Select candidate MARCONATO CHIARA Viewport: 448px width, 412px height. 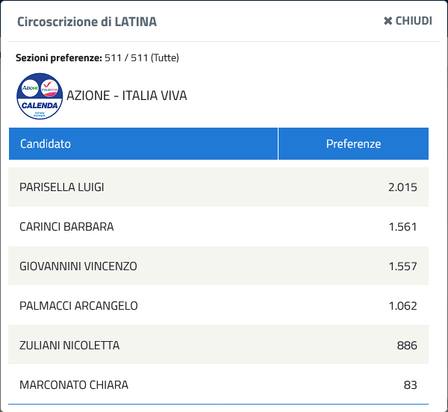(74, 385)
